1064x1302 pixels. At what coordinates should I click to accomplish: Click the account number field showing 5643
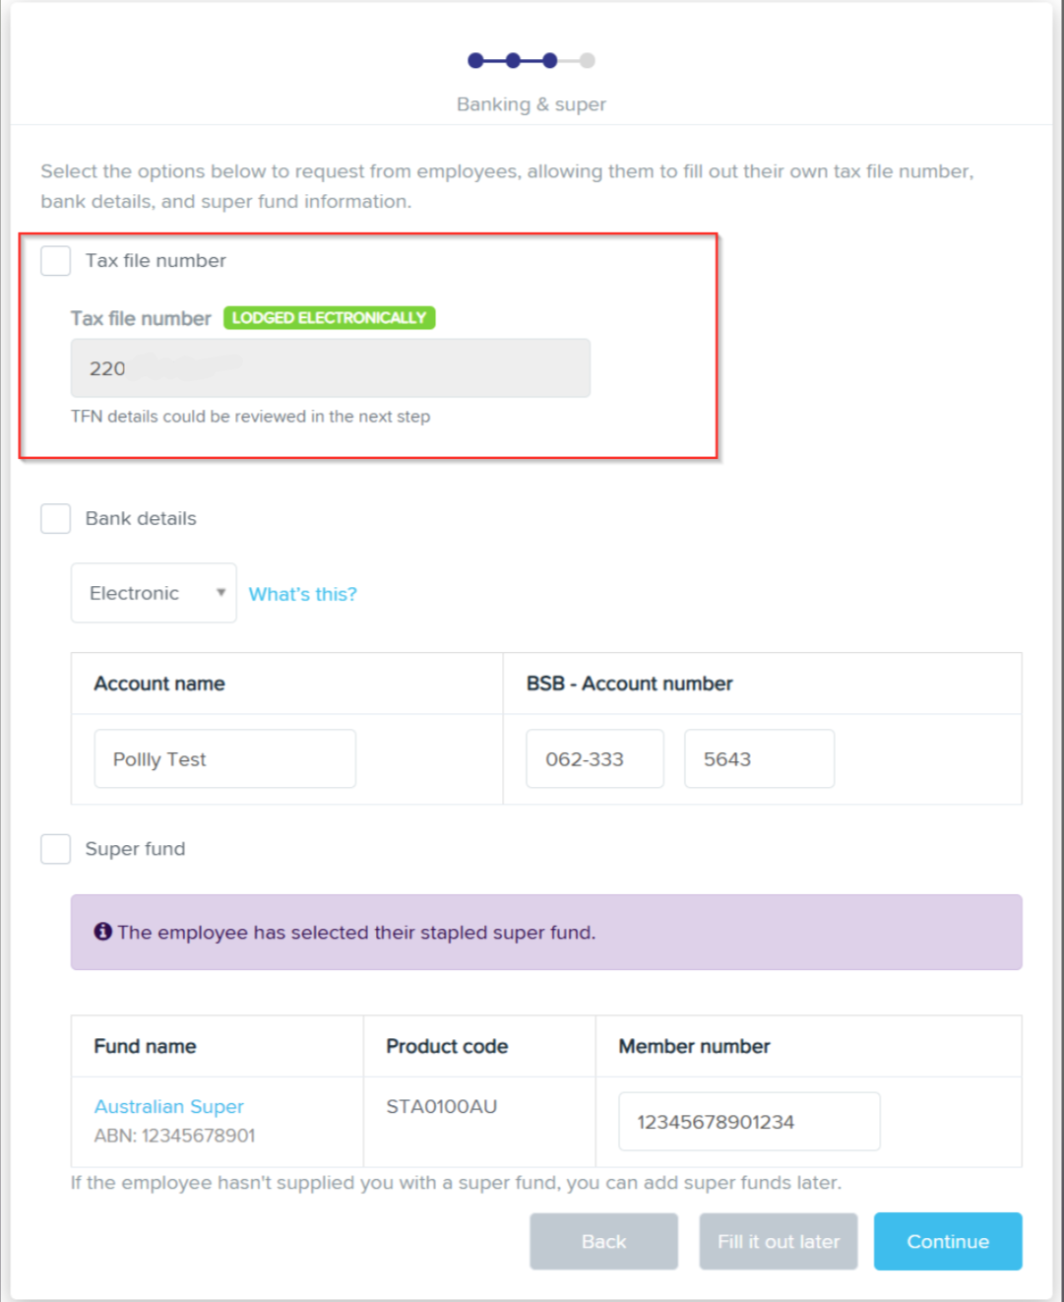[x=760, y=759]
